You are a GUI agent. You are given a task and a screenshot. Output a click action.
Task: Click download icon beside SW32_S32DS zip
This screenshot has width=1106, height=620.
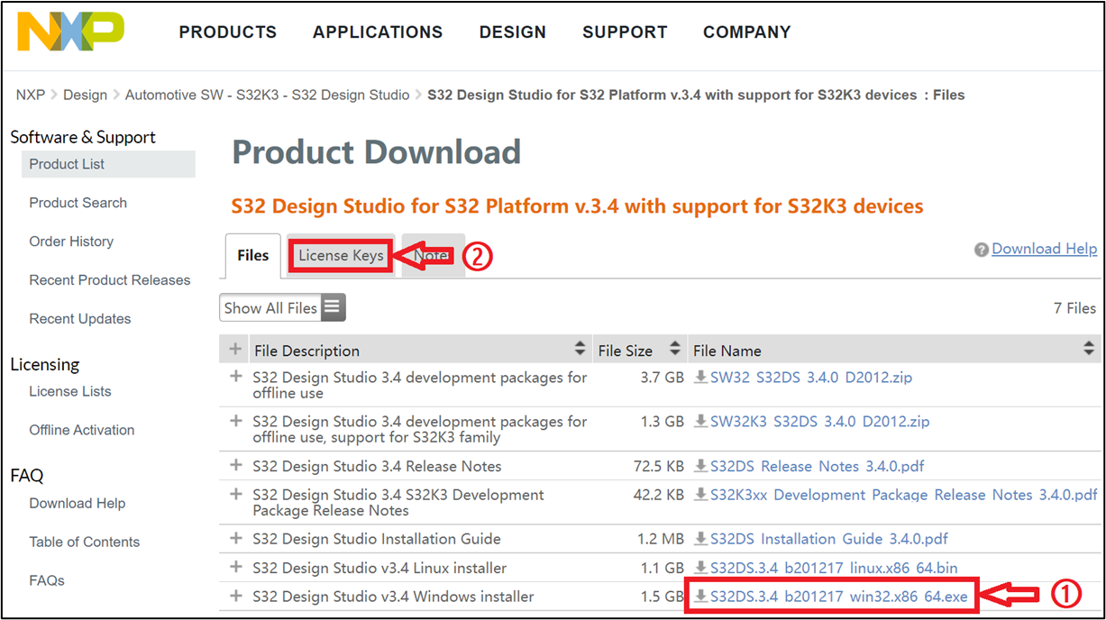700,378
